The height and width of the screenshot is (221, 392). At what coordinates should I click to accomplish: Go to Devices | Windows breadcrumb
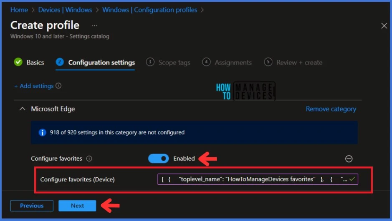65,10
